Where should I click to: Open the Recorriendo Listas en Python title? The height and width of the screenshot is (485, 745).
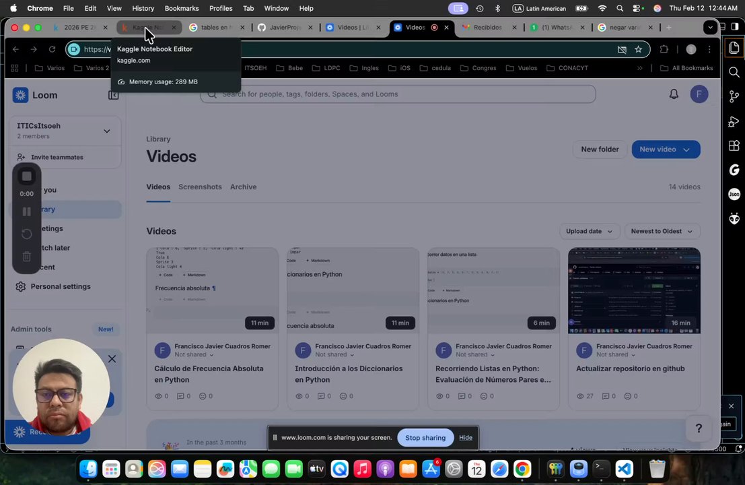click(x=493, y=375)
